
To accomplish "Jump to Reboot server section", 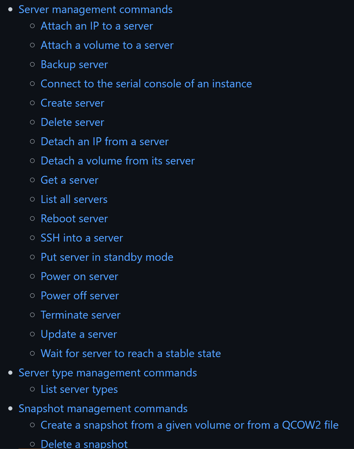I will coord(74,219).
